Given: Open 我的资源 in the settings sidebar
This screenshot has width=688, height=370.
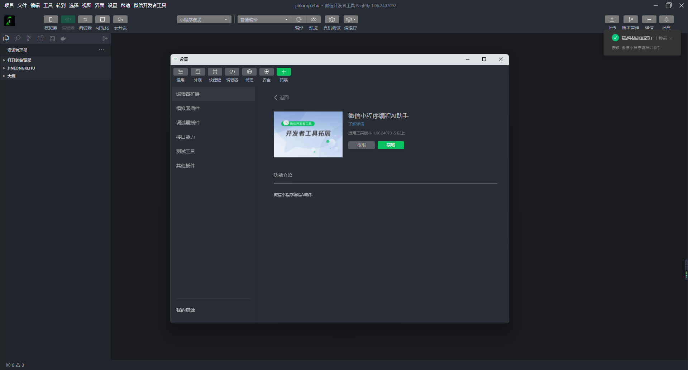Looking at the screenshot, I should pyautogui.click(x=186, y=310).
